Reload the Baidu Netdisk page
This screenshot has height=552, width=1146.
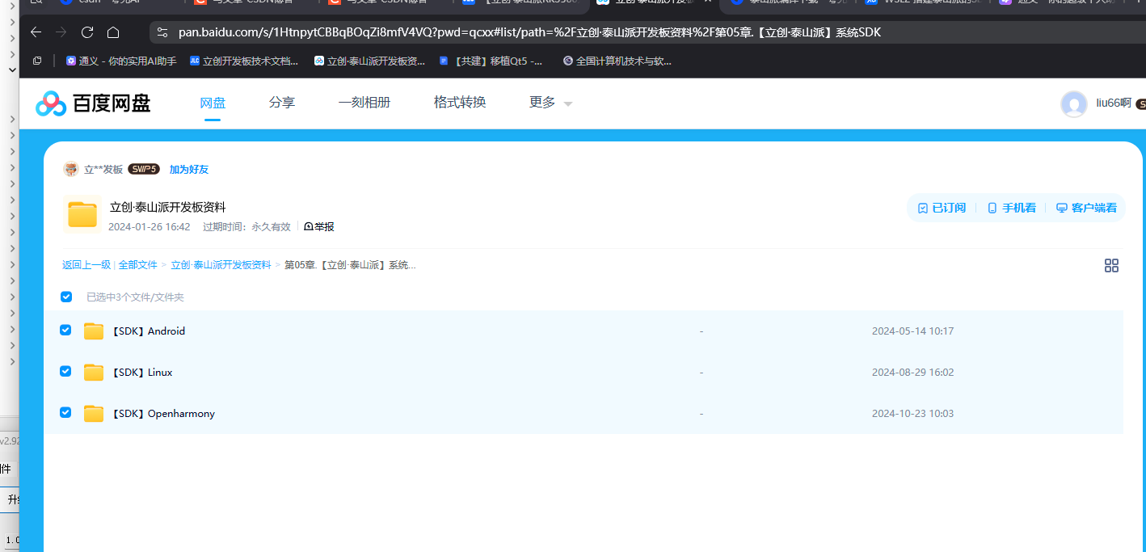[x=87, y=32]
